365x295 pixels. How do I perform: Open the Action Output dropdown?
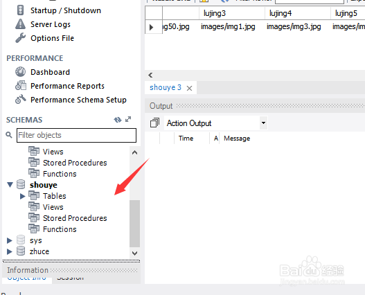[263, 123]
